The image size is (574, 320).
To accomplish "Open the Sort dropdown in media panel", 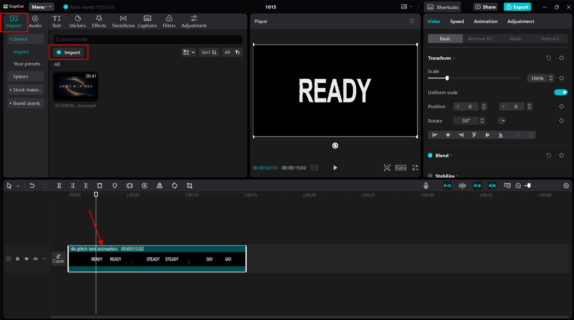I will 209,52.
